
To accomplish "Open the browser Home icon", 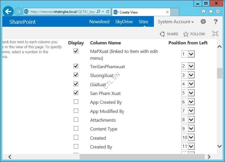I will [x=204, y=11].
